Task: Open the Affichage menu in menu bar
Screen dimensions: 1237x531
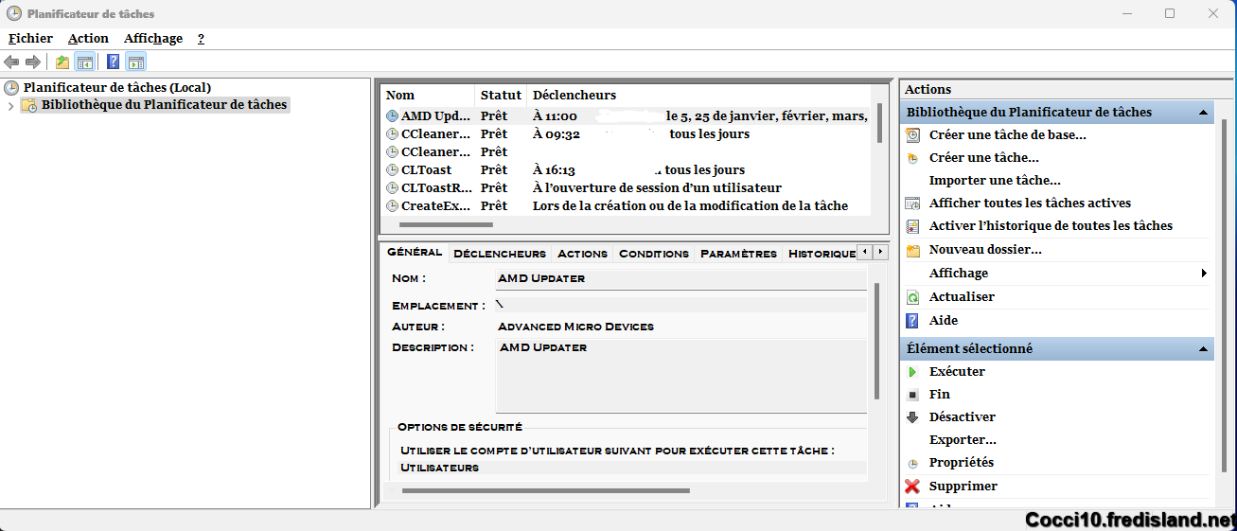Action: click(153, 39)
